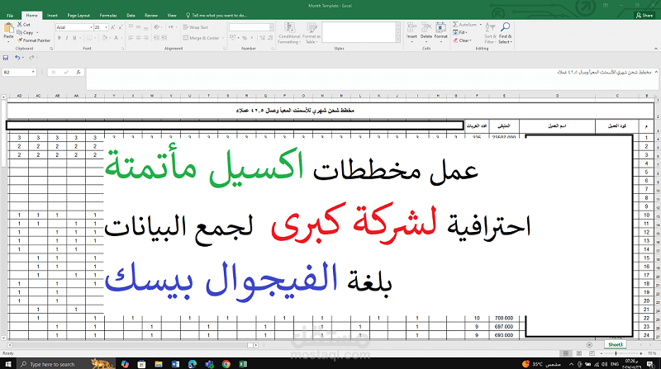Screen dimensions: 661x369
Task: Switch to the Formulas tab
Action: point(108,15)
